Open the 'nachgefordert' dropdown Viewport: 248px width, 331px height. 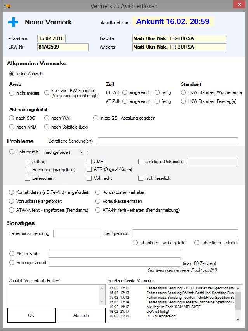tap(81, 152)
